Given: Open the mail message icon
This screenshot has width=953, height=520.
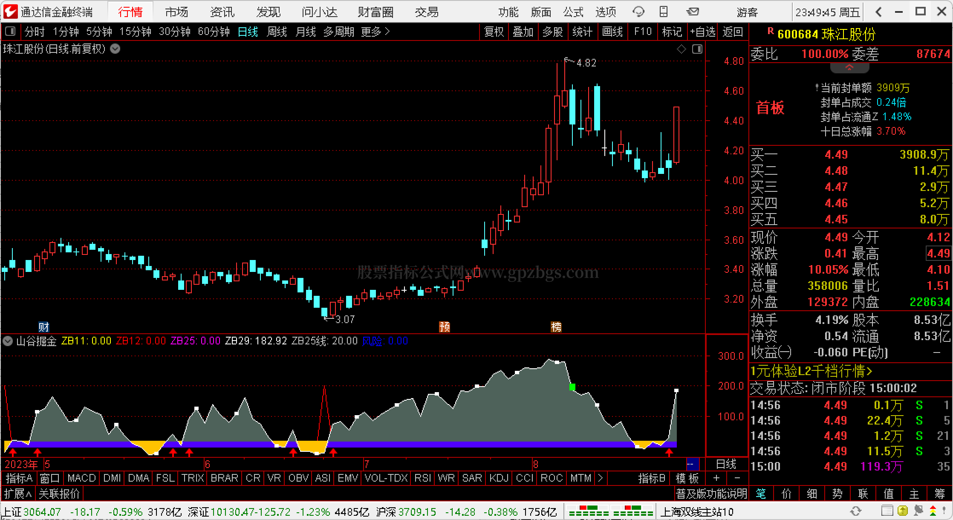Looking at the screenshot, I should coord(693,12).
